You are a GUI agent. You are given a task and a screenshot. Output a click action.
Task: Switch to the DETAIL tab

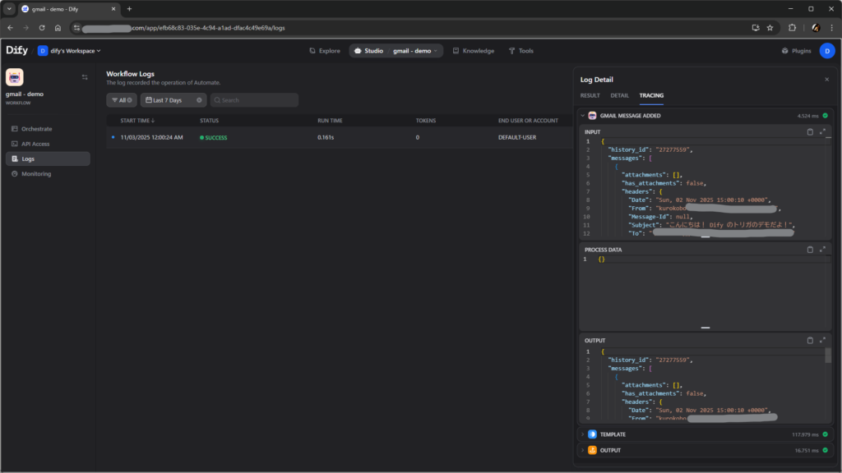[x=619, y=95]
